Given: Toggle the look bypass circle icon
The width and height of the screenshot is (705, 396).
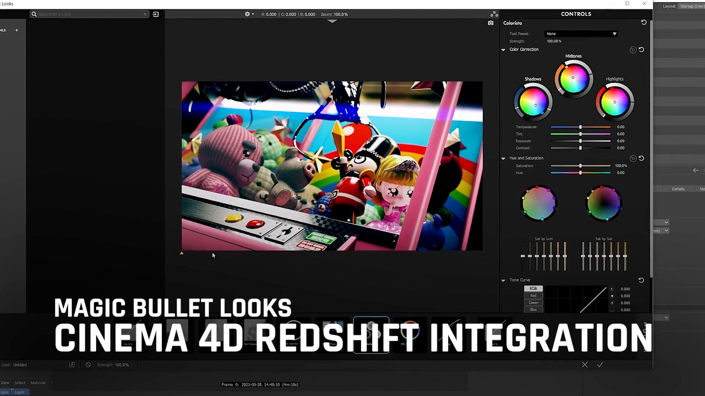Looking at the screenshot, I should click(88, 364).
